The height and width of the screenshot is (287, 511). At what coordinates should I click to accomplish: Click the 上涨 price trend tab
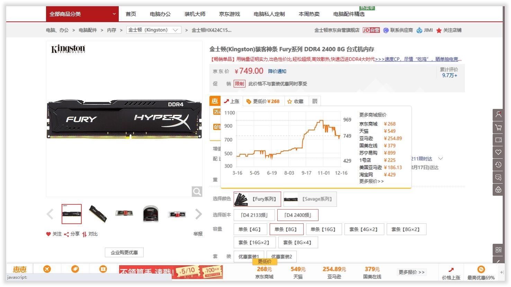point(232,101)
